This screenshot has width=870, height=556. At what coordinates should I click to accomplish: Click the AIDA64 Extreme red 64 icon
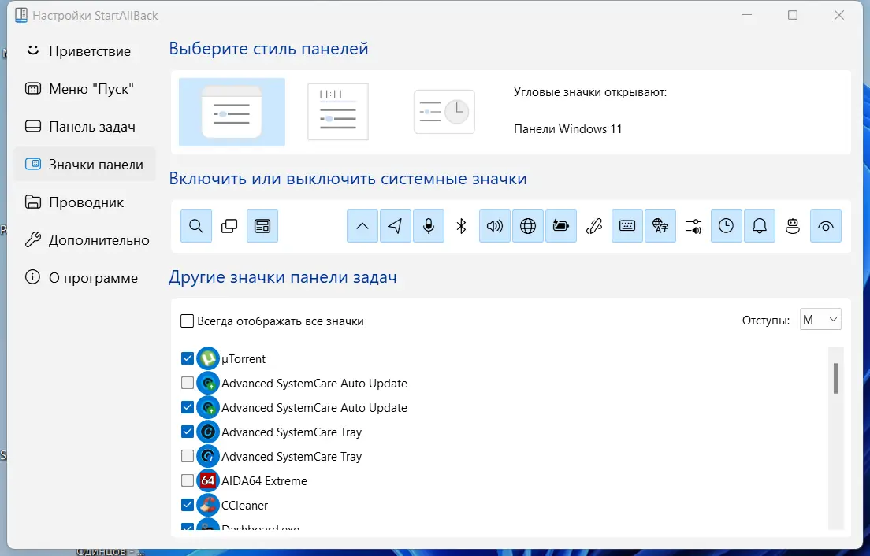point(208,480)
